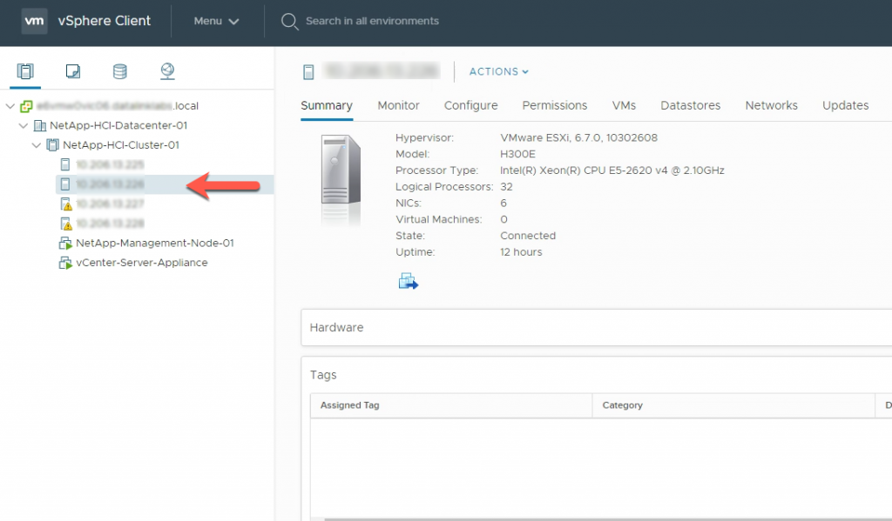Select NetApp-HCI-Cluster-01 in the tree
892x521 pixels.
121,145
